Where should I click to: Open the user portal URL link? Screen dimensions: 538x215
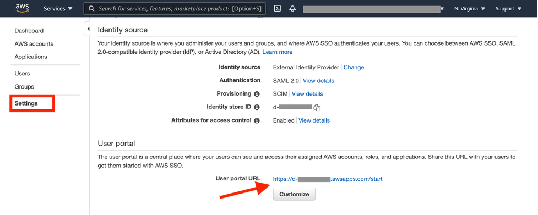[x=328, y=179]
